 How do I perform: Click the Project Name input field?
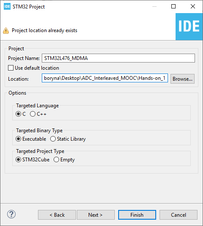pyautogui.click(x=118, y=58)
